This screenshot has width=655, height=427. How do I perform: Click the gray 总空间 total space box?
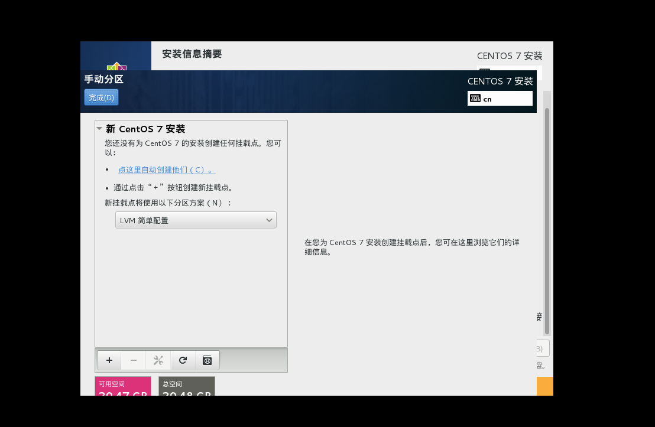[187, 386]
